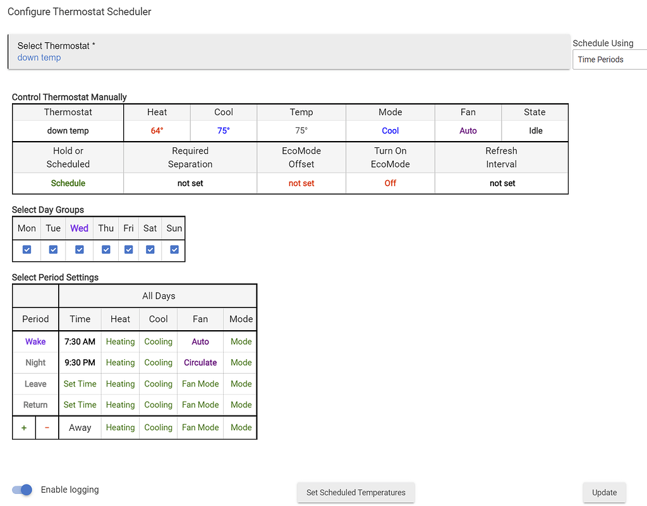This screenshot has height=506, width=647.
Task: Click Heating for the Wake period
Action: (x=120, y=342)
